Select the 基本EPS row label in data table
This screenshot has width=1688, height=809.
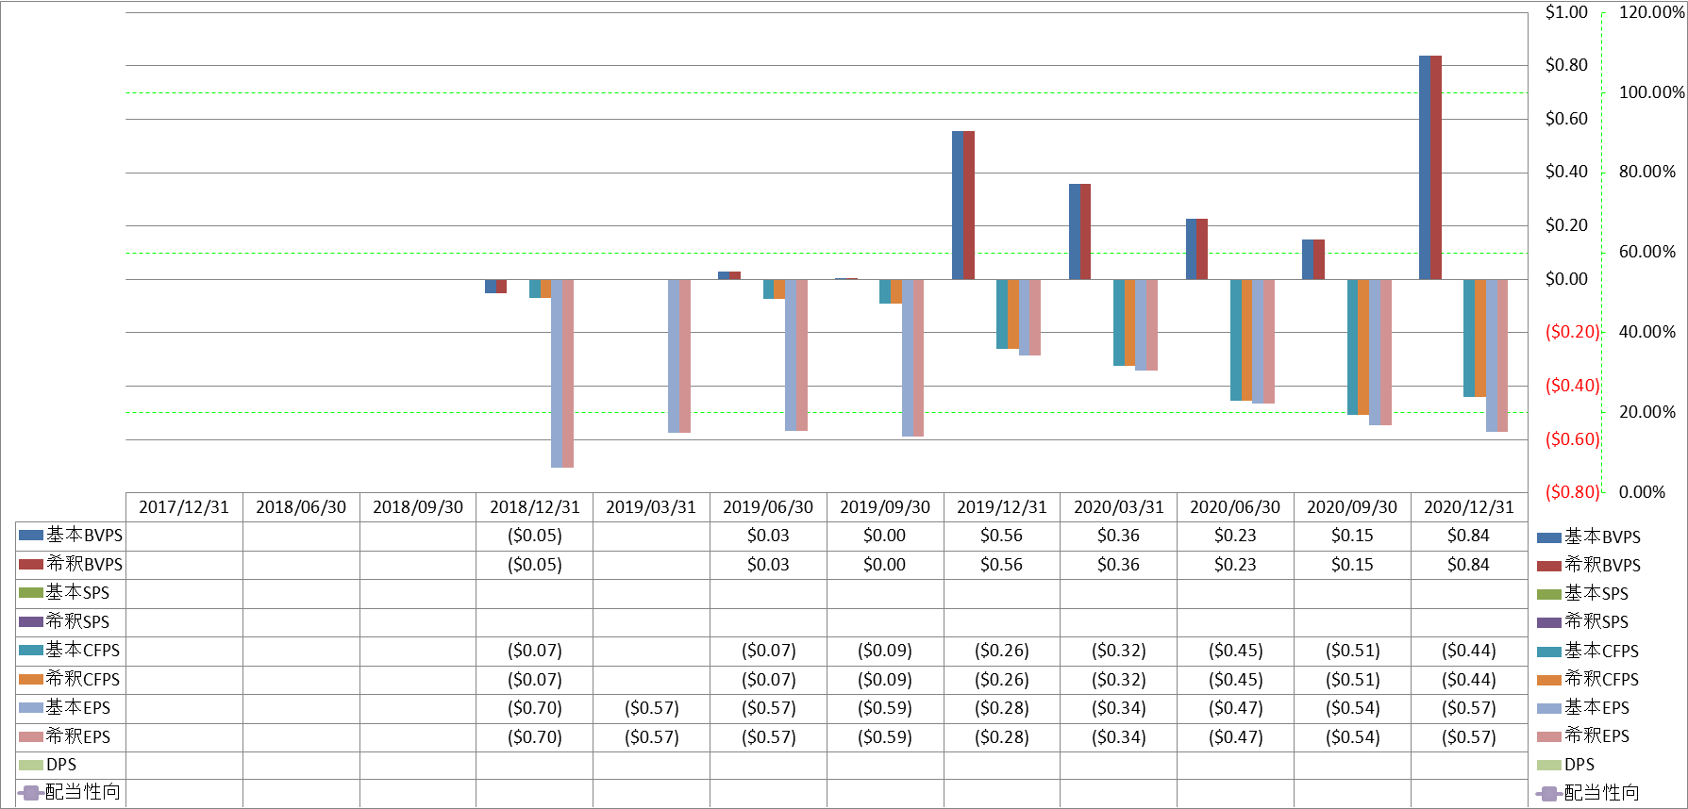(78, 707)
